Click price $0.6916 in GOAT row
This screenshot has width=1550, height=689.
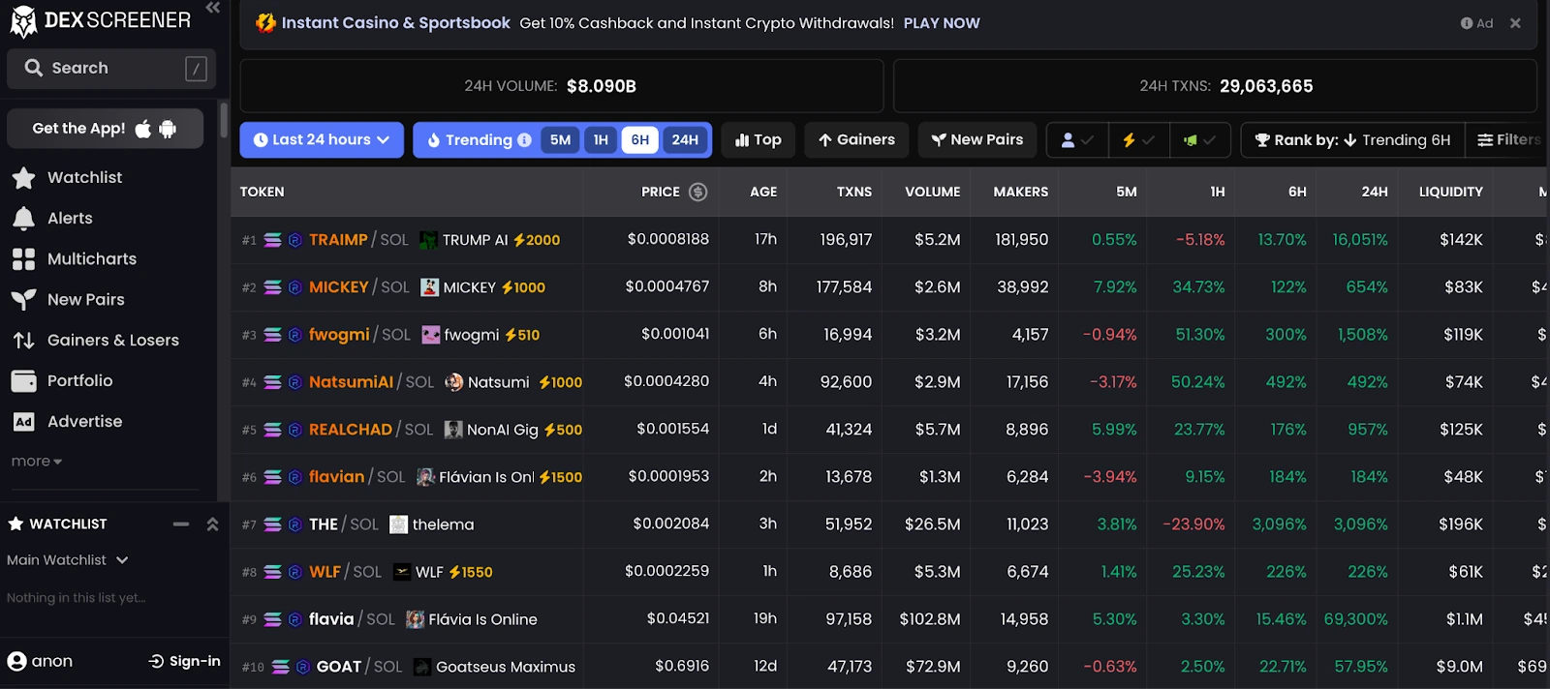[682, 666]
